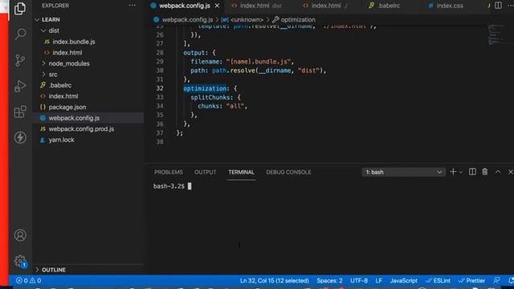
Task: Open the Accounts menu icon
Action: [x=20, y=235]
